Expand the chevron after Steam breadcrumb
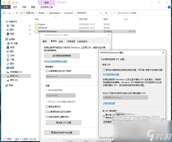 47,13
